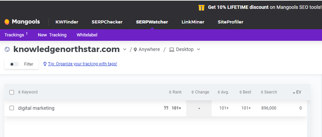Click the knowledgenorthstar.com domain title

(x=66, y=49)
